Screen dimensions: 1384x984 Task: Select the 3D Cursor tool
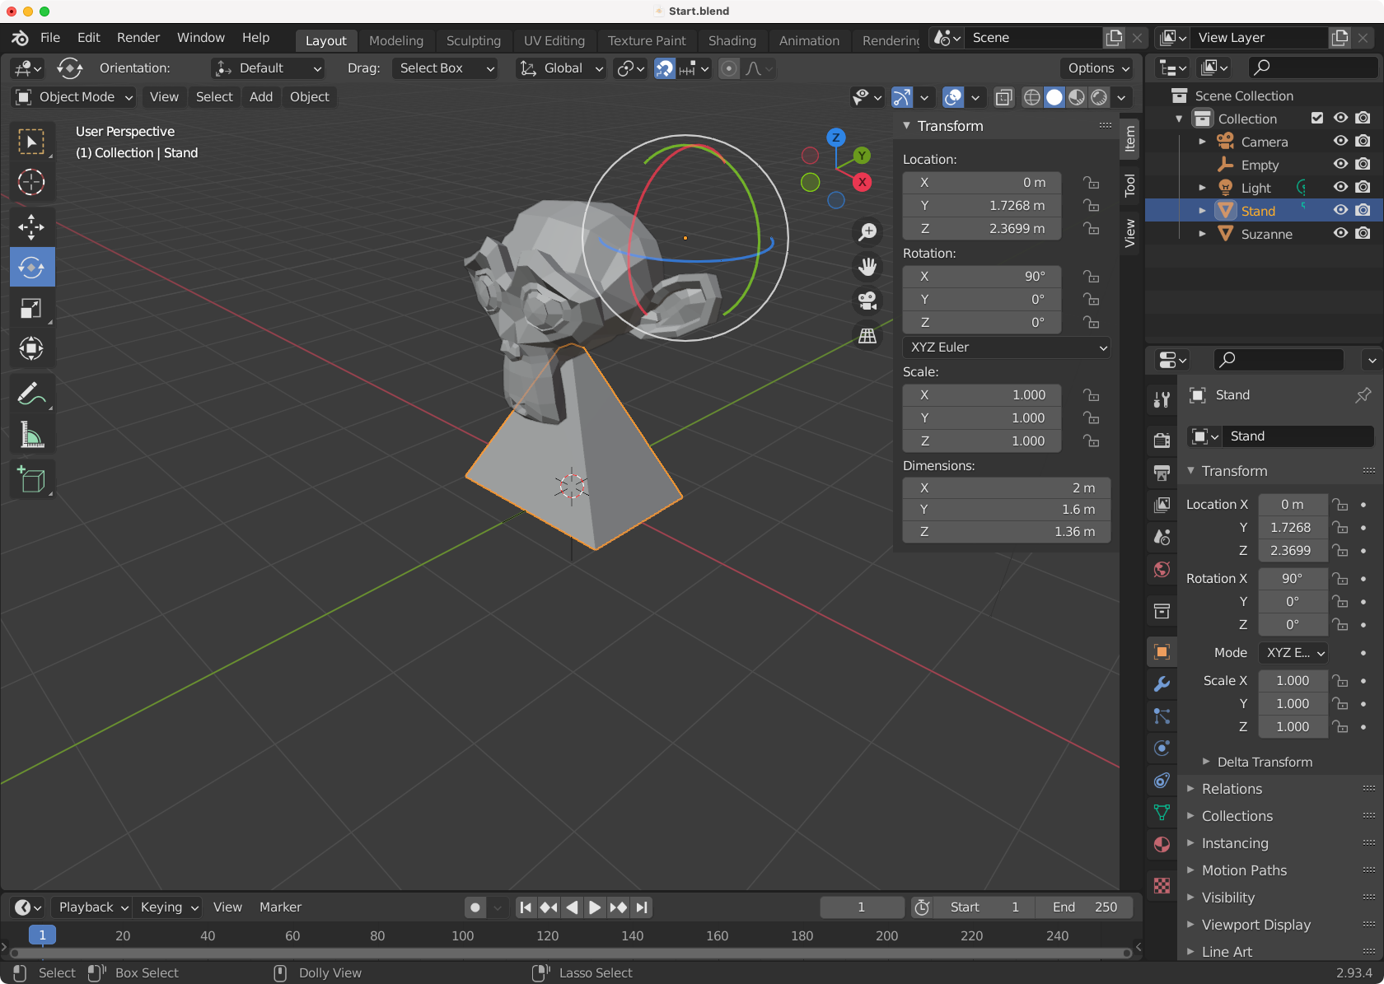pos(31,182)
